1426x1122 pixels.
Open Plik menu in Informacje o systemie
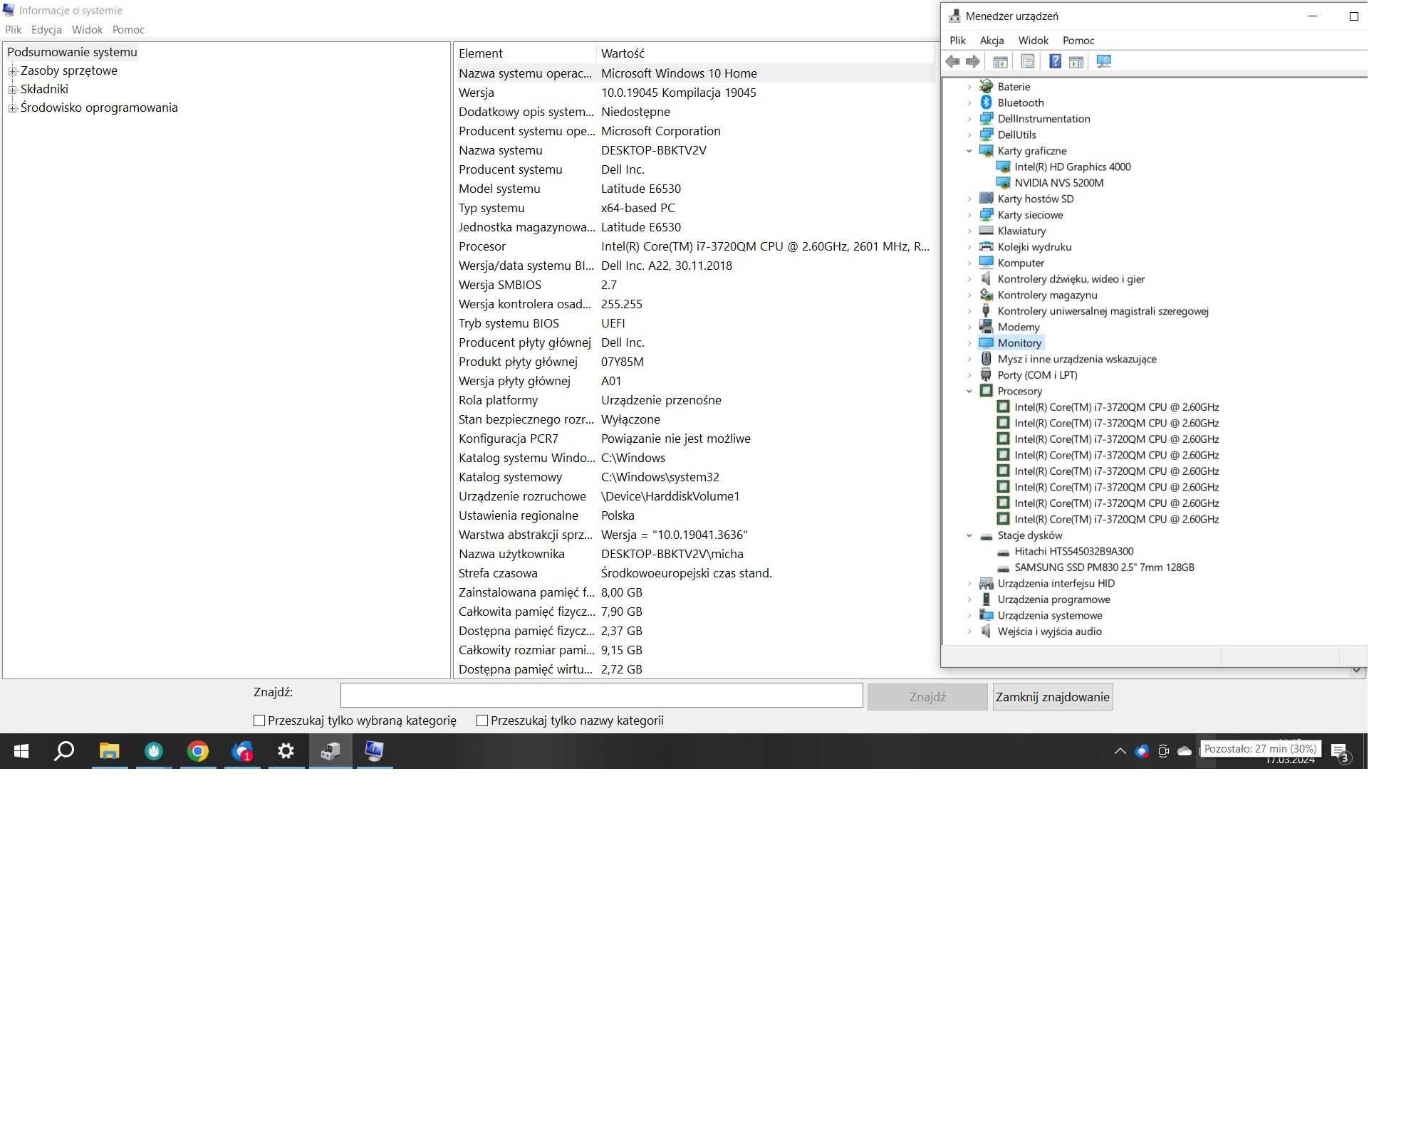coord(14,30)
